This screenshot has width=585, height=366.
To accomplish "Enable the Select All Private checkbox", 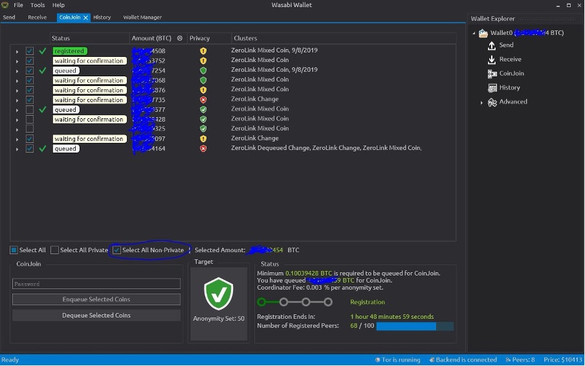I will coord(54,250).
